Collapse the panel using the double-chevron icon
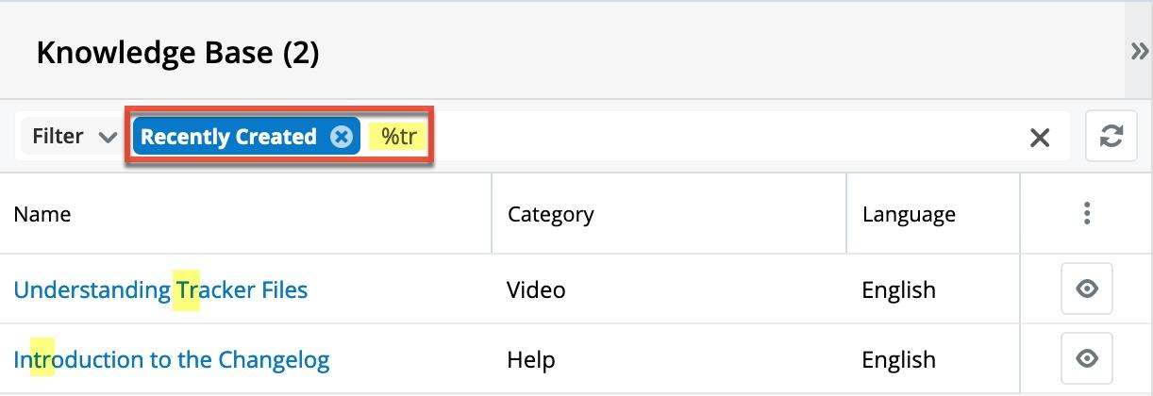Viewport: 1153px width, 396px height. pos(1139,52)
